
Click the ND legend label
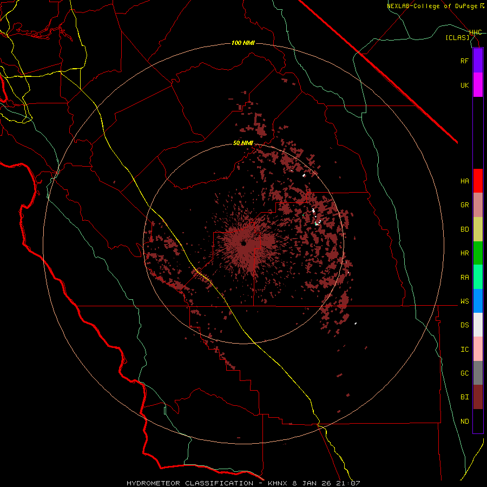click(464, 422)
